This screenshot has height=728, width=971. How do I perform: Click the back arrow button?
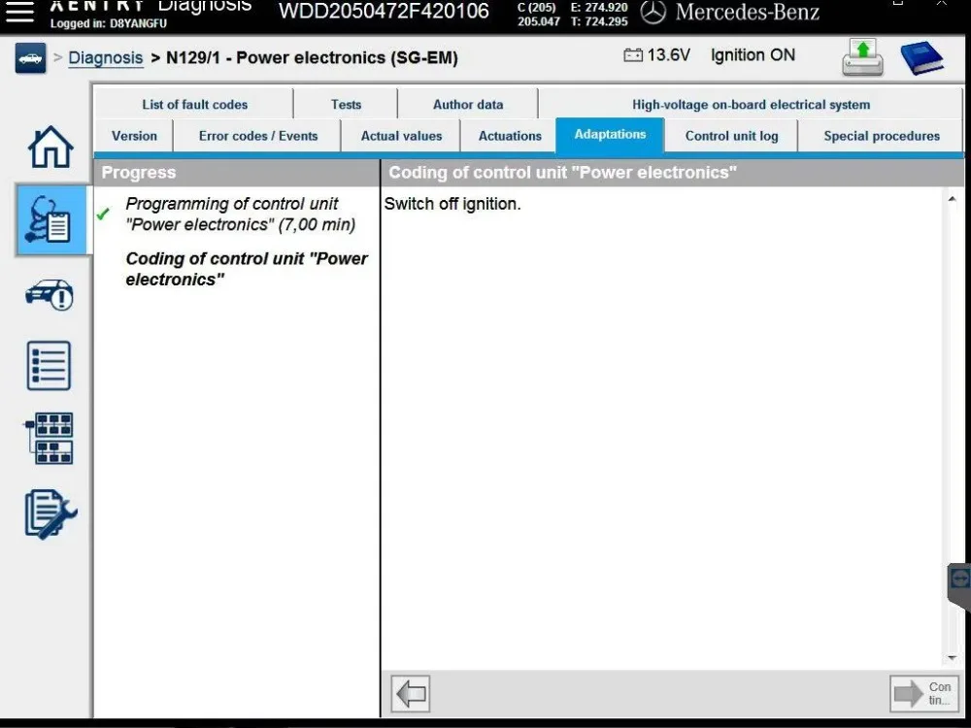(411, 693)
